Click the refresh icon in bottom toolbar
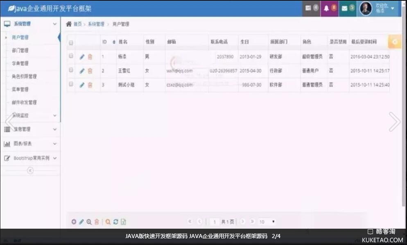Screen dimensions: 407x245 coord(116,222)
